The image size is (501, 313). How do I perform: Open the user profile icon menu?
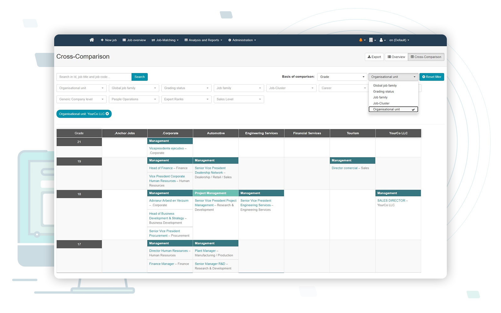tap(381, 40)
